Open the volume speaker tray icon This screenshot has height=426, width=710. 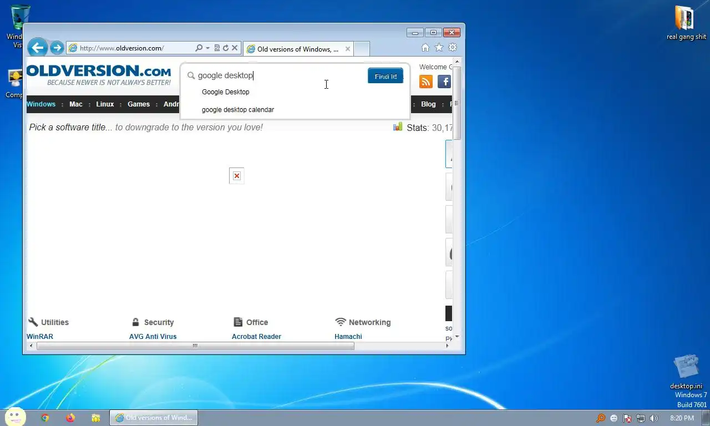(x=654, y=418)
